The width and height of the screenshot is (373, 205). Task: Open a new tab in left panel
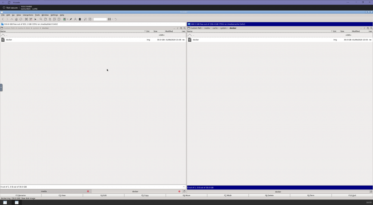(184, 191)
